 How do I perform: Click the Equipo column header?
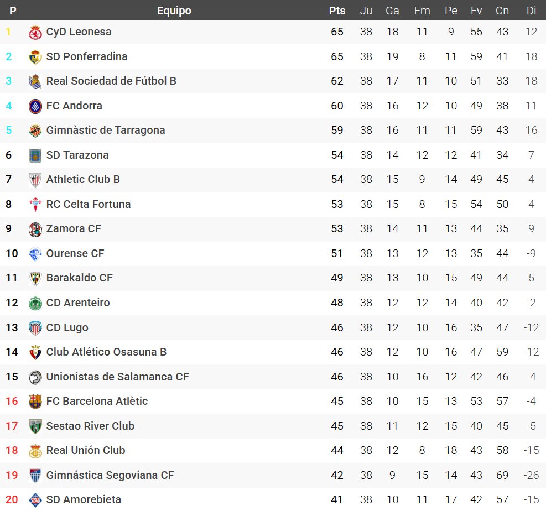point(174,11)
